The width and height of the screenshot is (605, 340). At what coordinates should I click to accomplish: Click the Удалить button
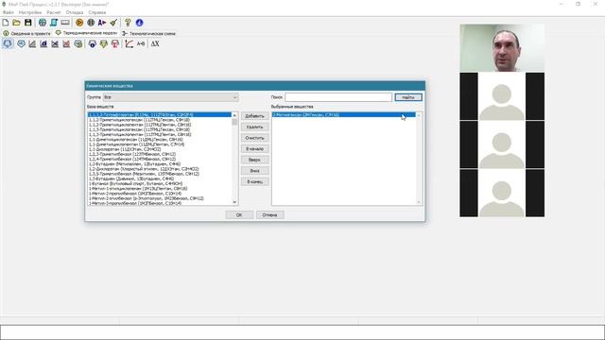coord(254,127)
